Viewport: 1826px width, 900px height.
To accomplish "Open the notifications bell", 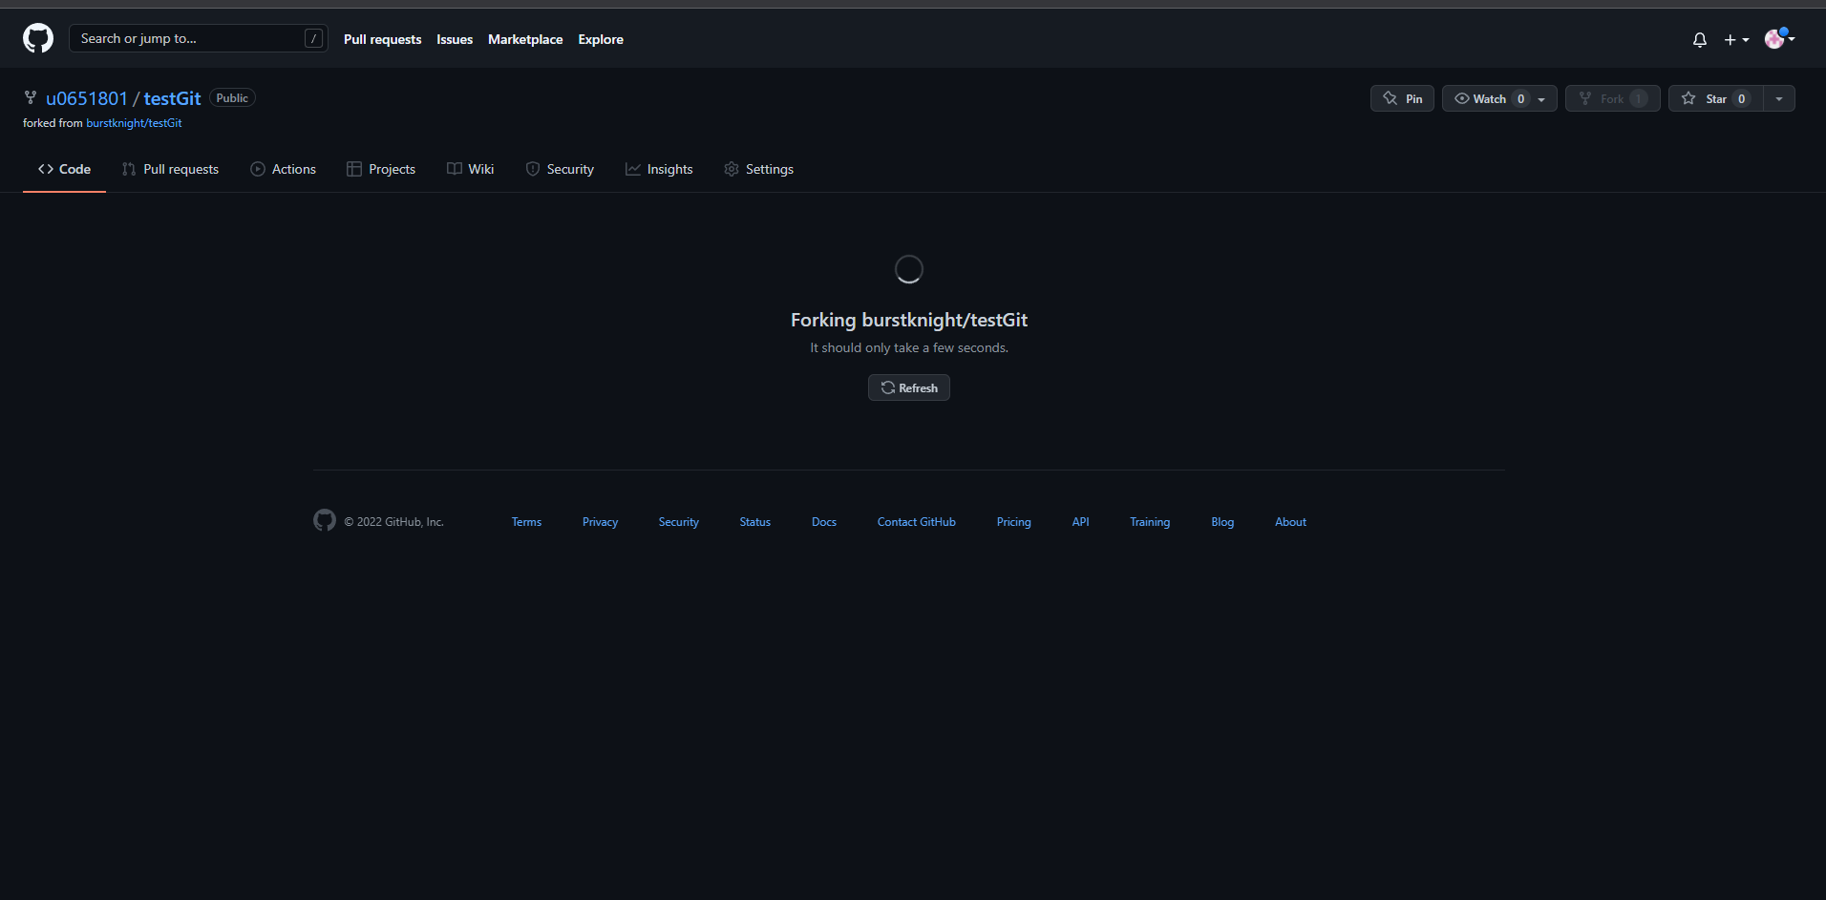I will (x=1700, y=39).
